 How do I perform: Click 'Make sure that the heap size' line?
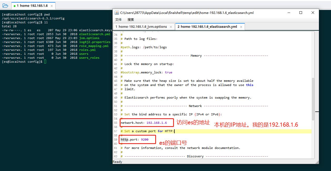pos(187,81)
